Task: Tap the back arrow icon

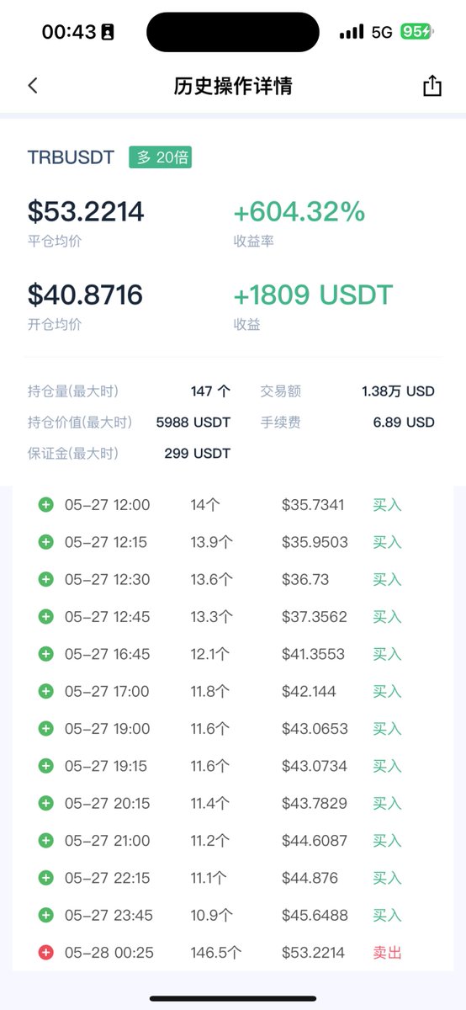Action: 33,85
